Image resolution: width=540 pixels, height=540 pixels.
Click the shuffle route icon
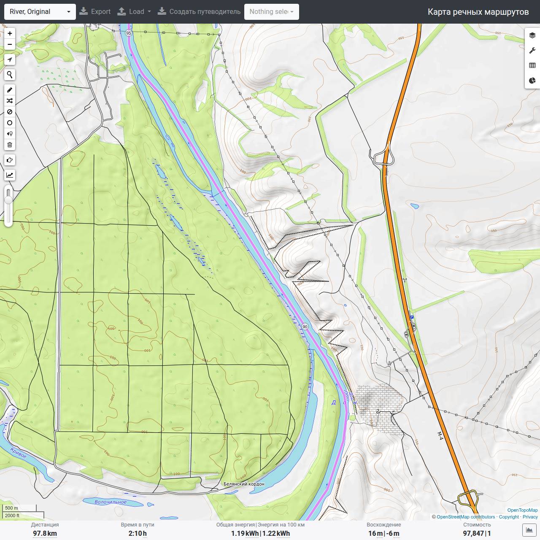pos(9,101)
